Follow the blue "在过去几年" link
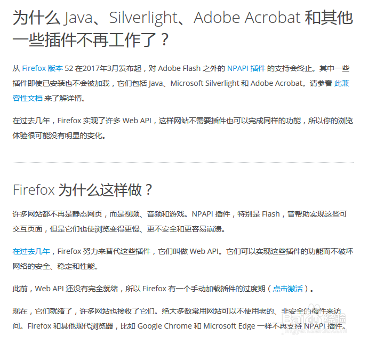 [31, 251]
